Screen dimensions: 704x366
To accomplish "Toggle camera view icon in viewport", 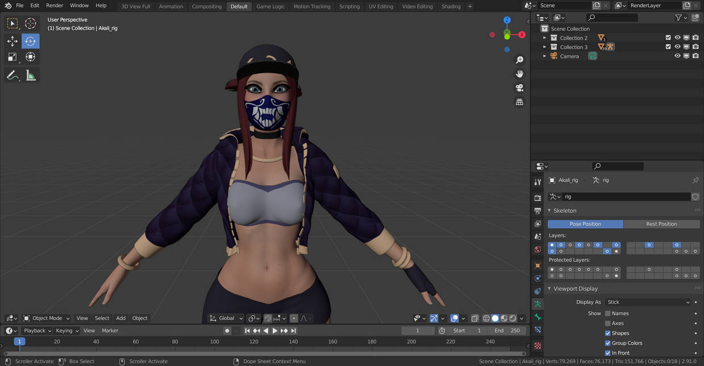I will [519, 88].
